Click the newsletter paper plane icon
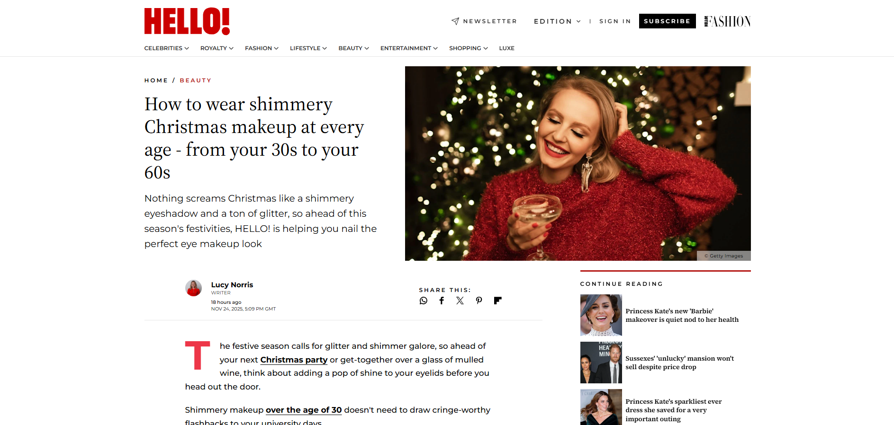 tap(455, 21)
